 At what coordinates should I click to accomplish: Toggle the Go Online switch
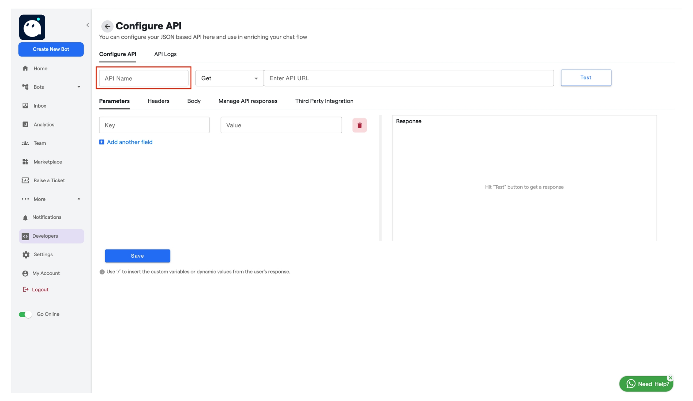(x=25, y=314)
